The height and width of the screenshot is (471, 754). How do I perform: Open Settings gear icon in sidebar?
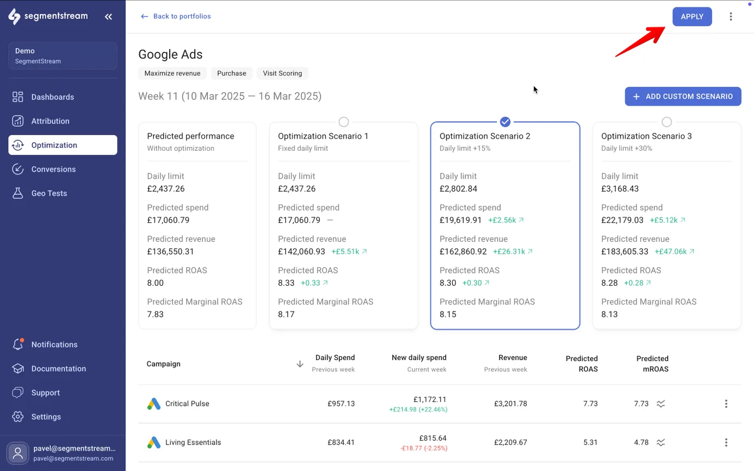(x=18, y=417)
